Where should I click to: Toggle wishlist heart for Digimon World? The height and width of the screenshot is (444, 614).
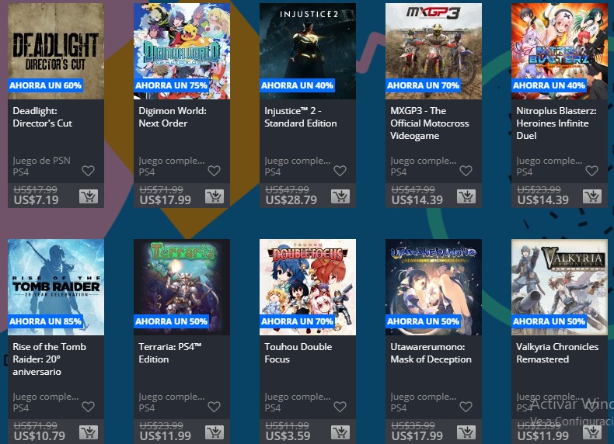click(x=214, y=171)
